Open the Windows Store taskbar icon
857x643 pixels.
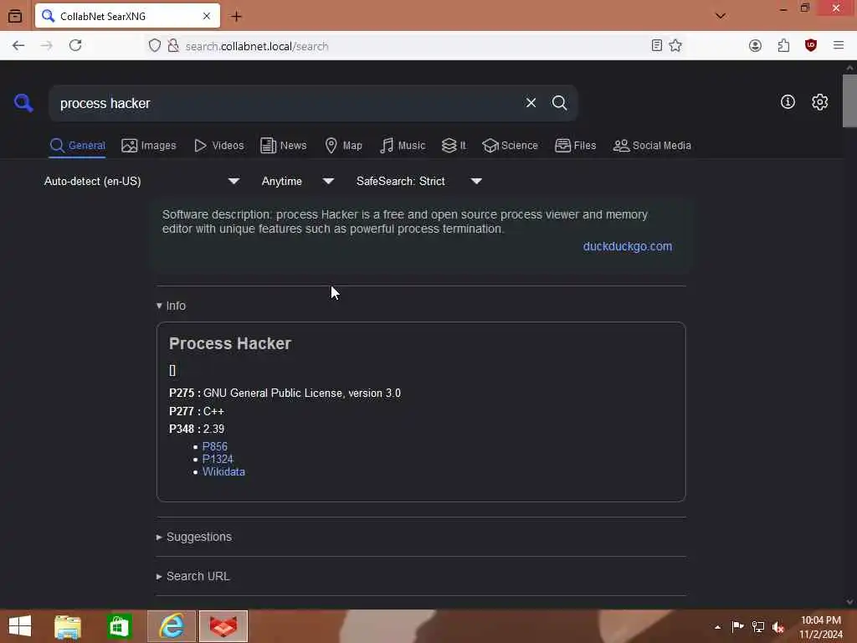coord(119,626)
